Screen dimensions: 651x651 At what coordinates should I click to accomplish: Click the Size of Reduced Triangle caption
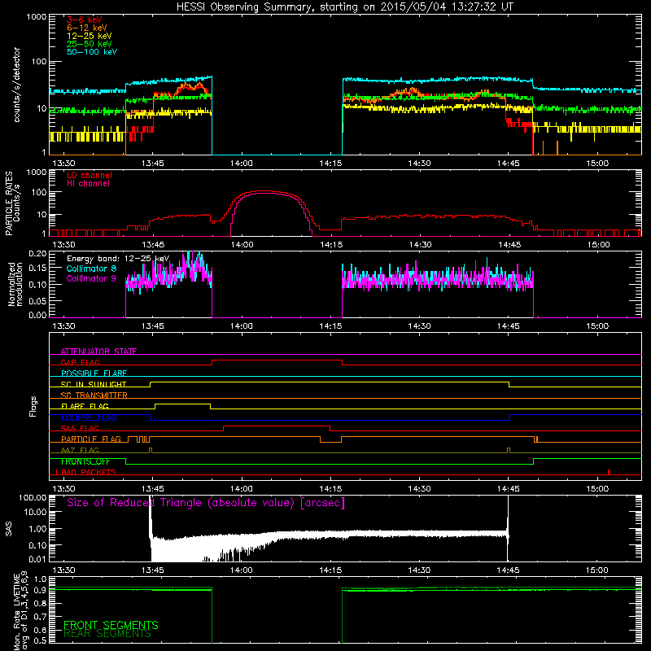206,503
